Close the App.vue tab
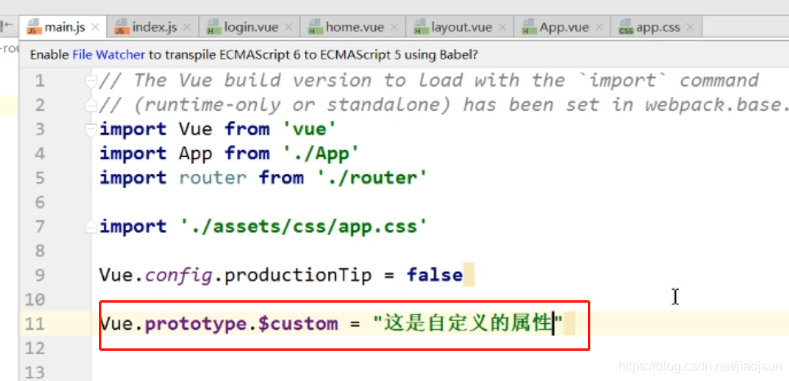789x381 pixels. click(x=598, y=27)
